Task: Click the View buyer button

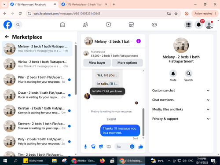Action: [x=97, y=62]
